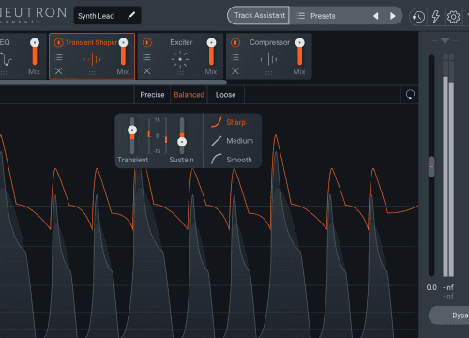Switch to the Loose mode tab
This screenshot has width=469, height=338.
tap(225, 95)
